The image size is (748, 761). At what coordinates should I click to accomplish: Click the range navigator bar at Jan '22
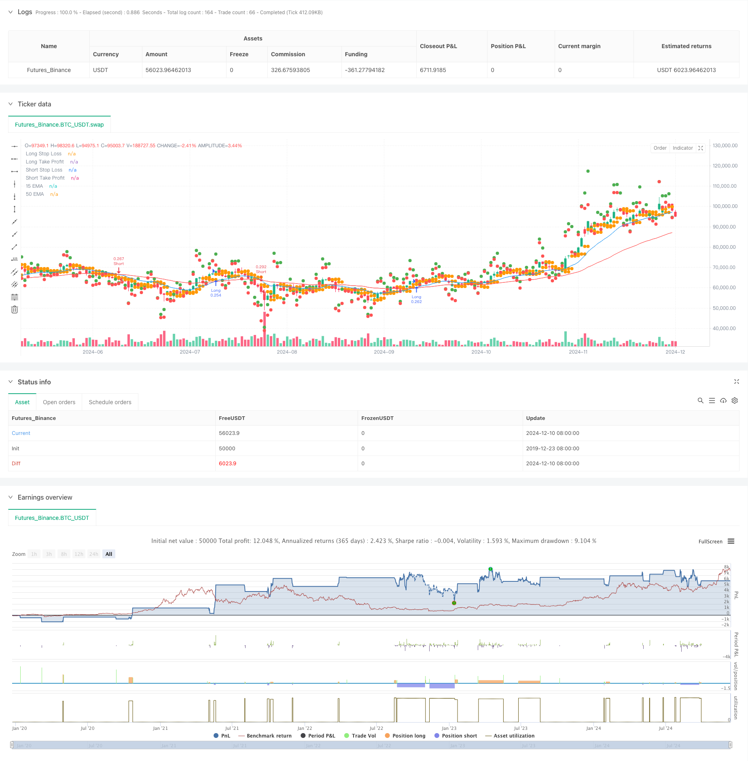click(313, 745)
